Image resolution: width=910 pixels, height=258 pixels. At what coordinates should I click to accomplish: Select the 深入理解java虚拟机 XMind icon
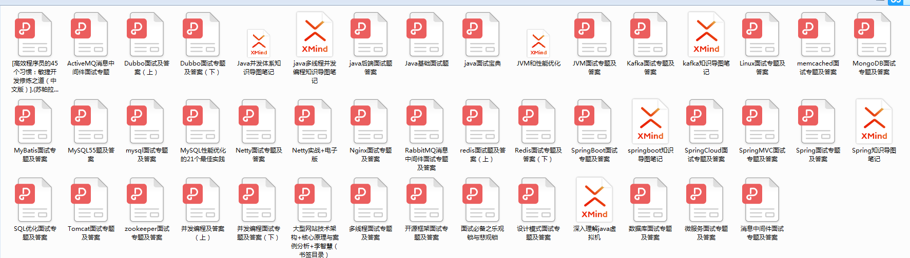(594, 200)
